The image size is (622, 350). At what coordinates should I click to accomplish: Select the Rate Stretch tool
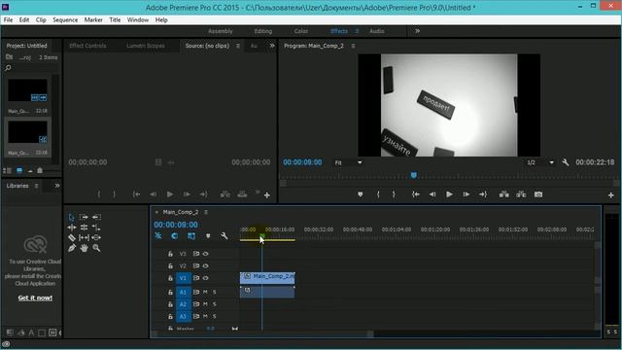[x=96, y=227]
